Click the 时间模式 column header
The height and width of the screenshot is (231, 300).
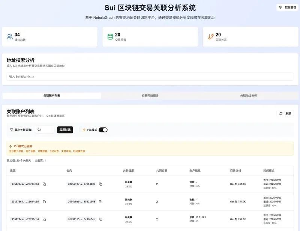click(x=269, y=171)
